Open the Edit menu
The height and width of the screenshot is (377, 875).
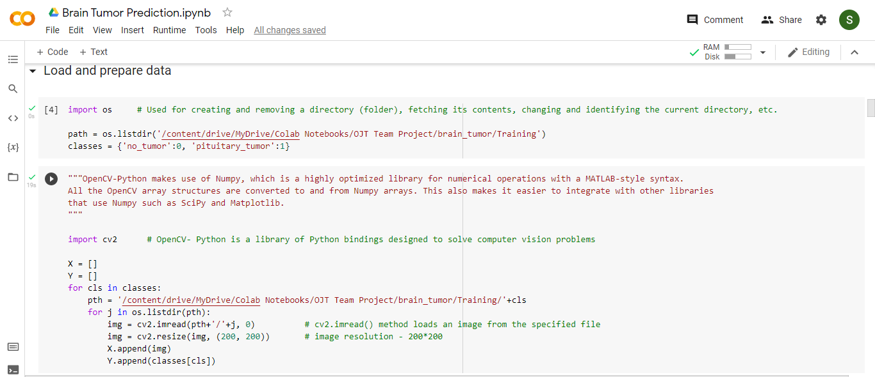[x=76, y=30]
